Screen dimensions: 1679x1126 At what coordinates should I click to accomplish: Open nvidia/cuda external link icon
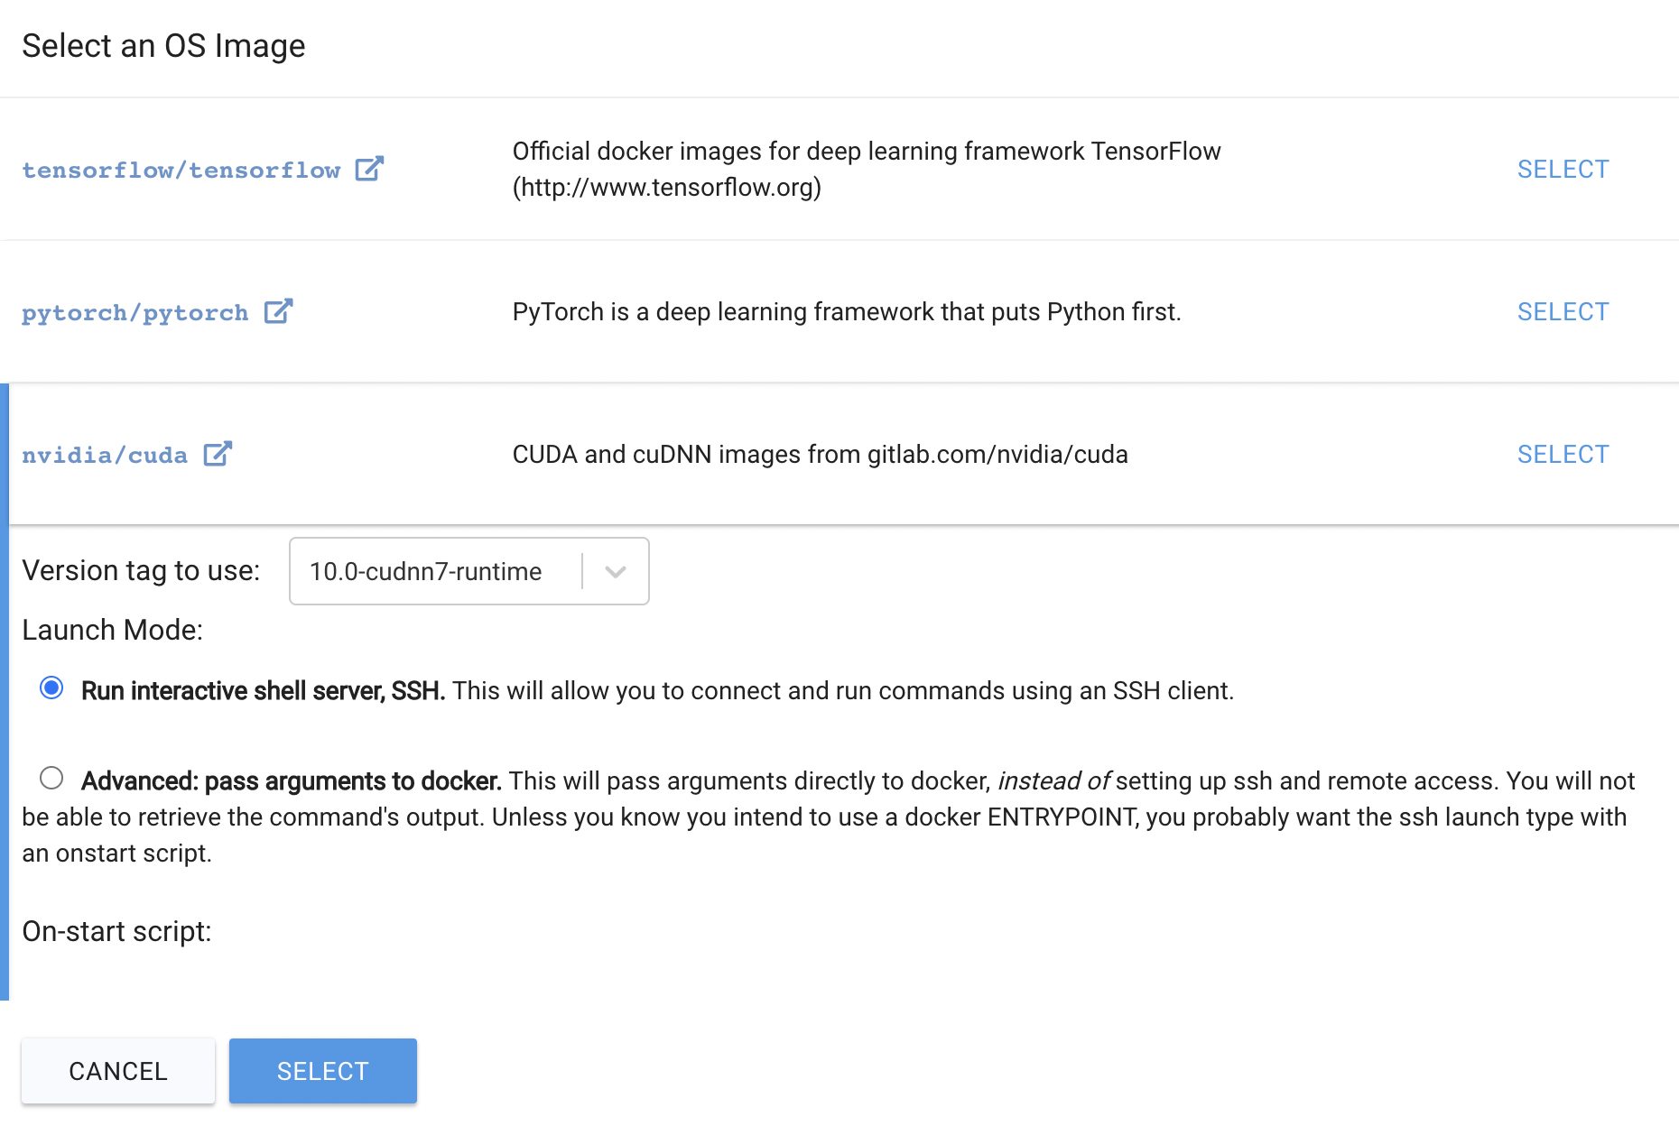pyautogui.click(x=218, y=454)
